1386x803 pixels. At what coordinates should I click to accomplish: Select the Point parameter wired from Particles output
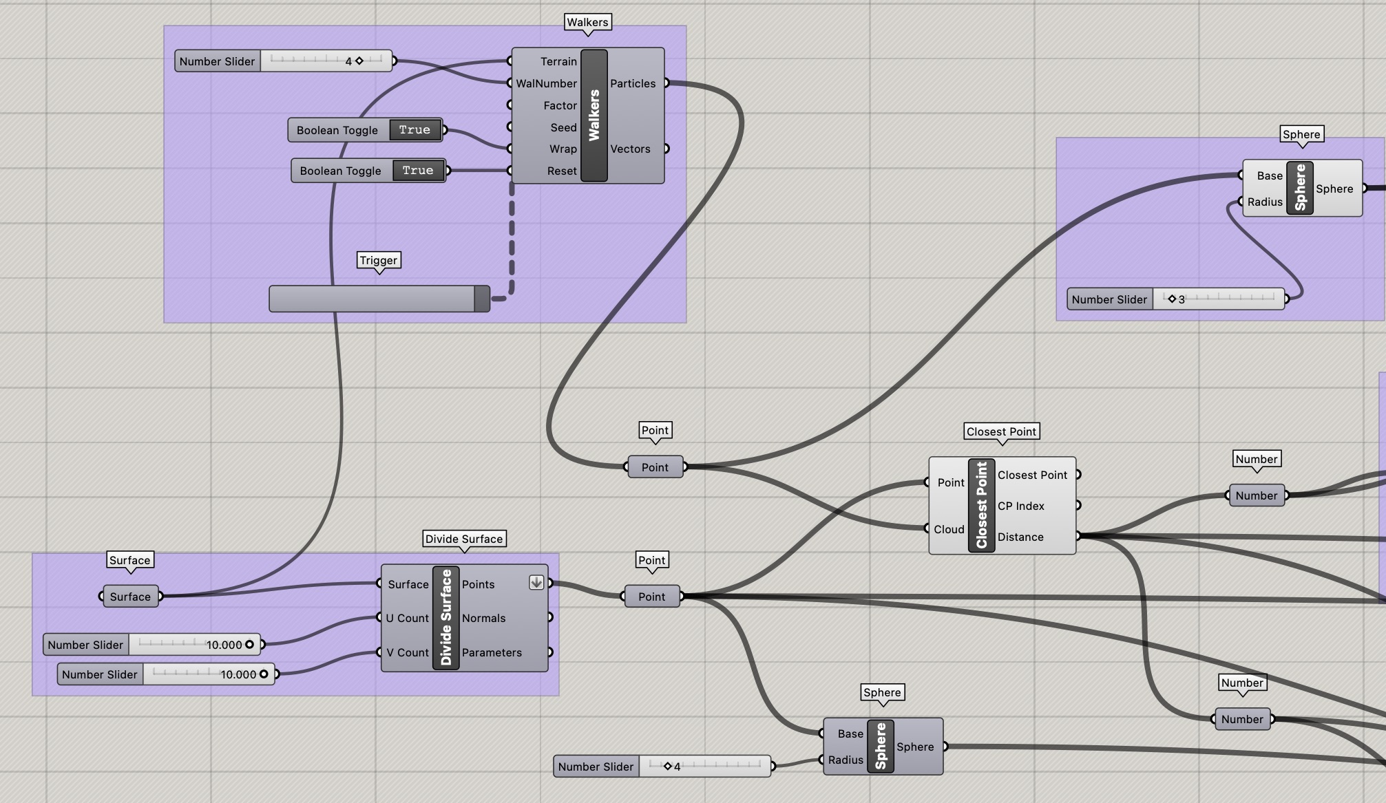pyautogui.click(x=654, y=467)
